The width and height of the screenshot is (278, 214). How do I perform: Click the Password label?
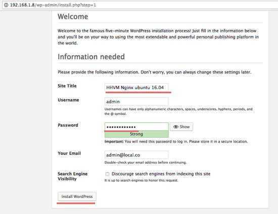click(68, 125)
